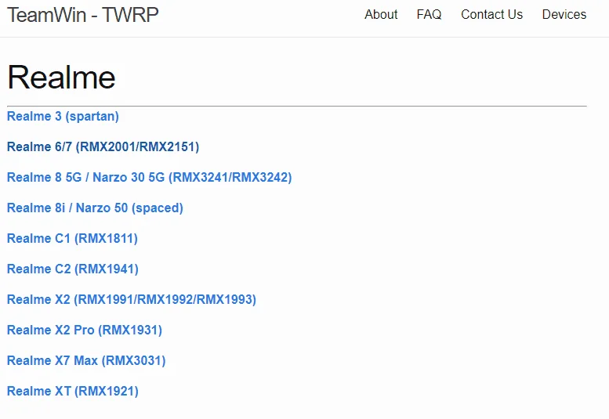Viewport: 609px width, 419px height.
Task: Open the Realme 3 (spartan) link
Action: click(63, 116)
